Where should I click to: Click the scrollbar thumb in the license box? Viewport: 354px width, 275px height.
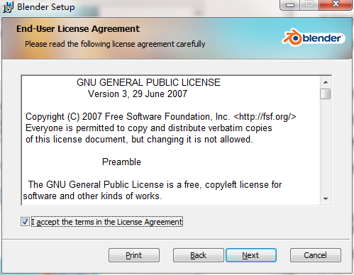(x=326, y=94)
